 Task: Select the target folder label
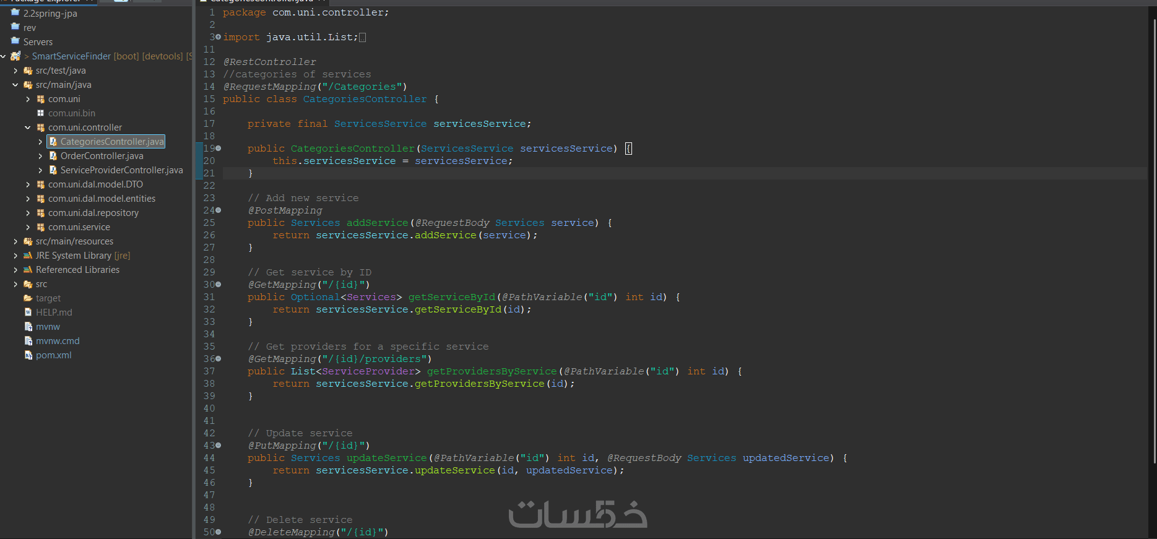(x=48, y=298)
